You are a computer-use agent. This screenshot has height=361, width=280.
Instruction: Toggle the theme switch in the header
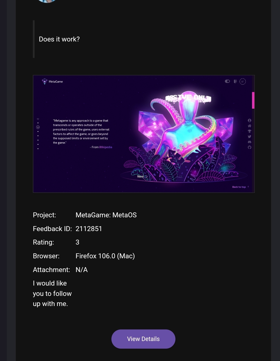(227, 81)
